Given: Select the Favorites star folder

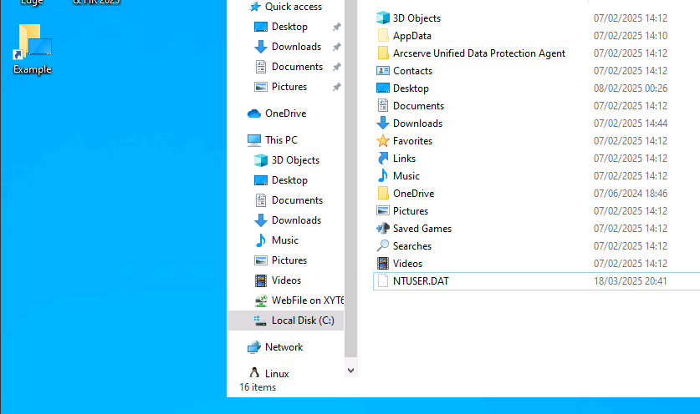Looking at the screenshot, I should coord(412,141).
